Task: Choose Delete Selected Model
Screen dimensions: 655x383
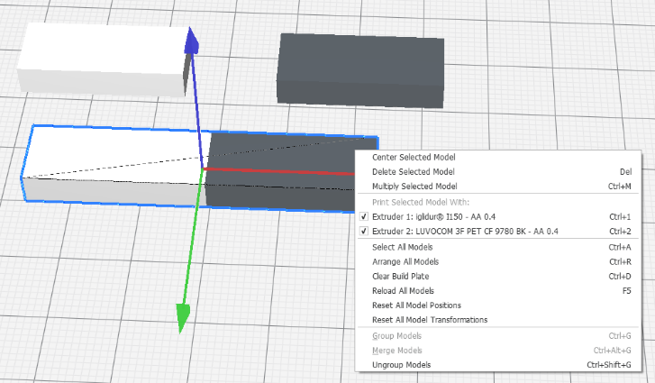Action: tap(413, 171)
